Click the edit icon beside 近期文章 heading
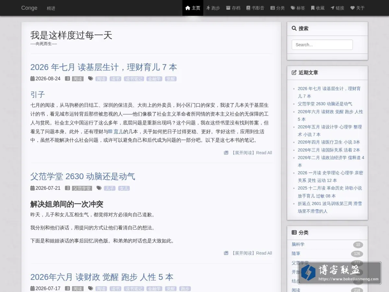 point(294,72)
